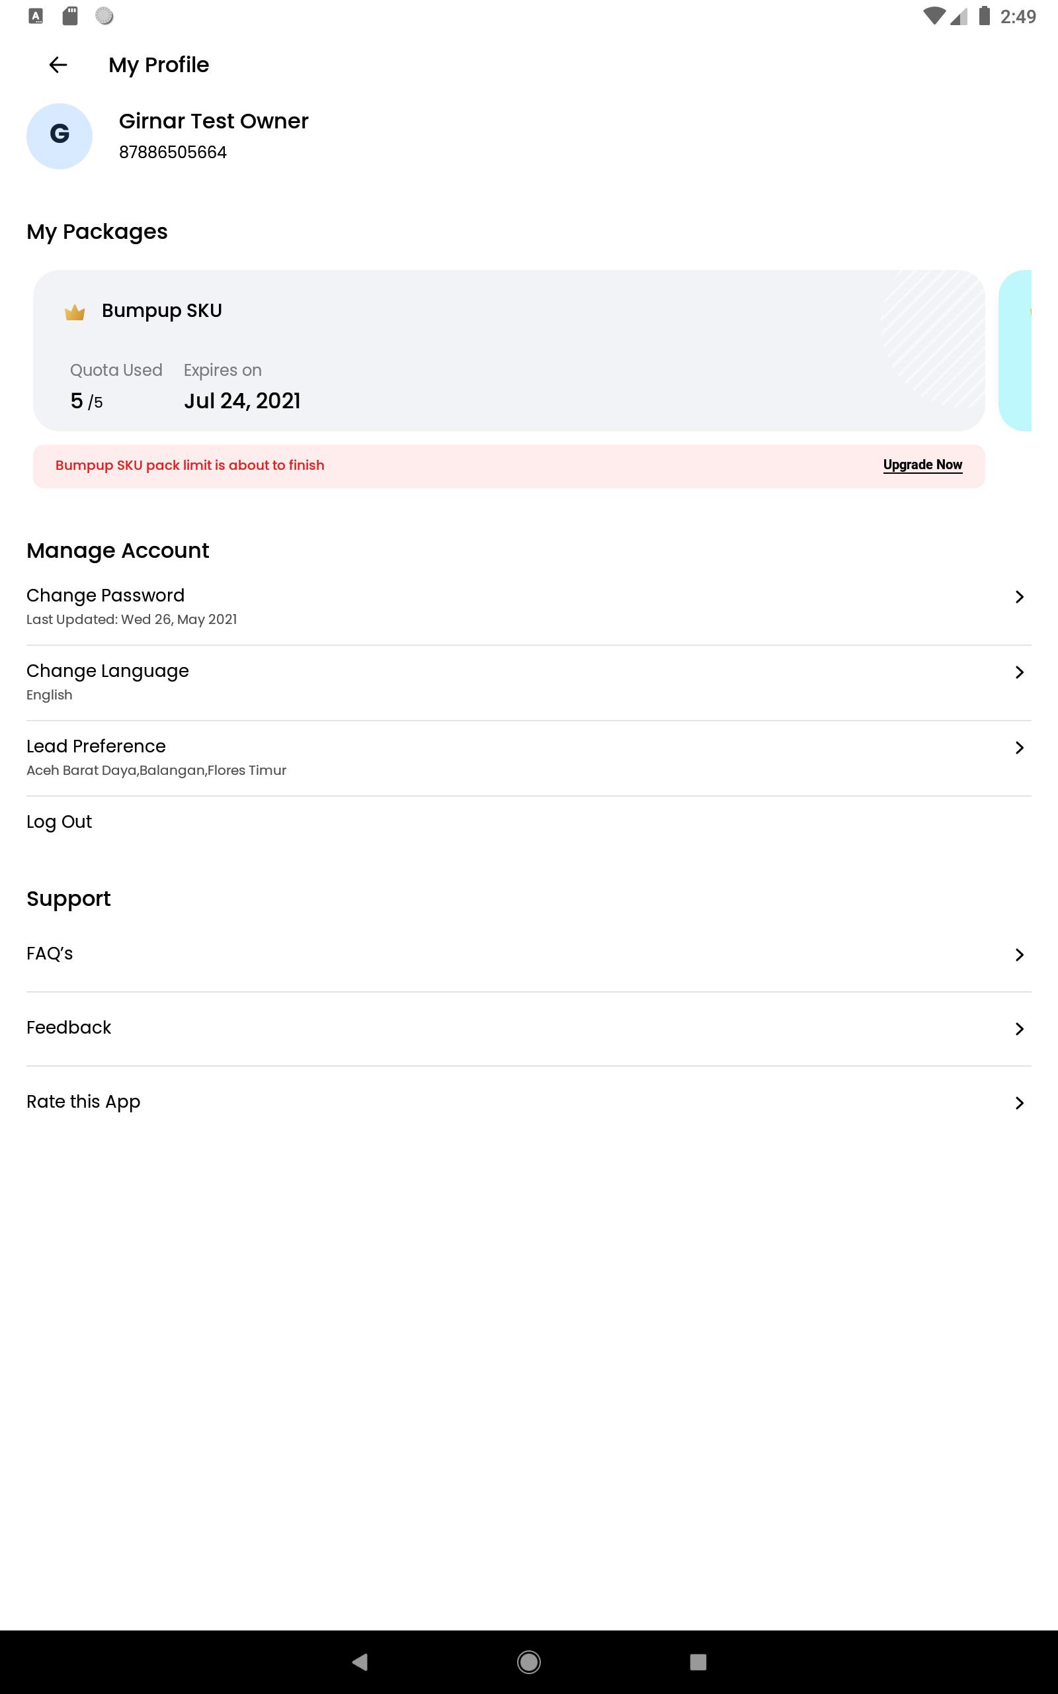Open Feedback
Screen dimensions: 1058x1694
528,1028
